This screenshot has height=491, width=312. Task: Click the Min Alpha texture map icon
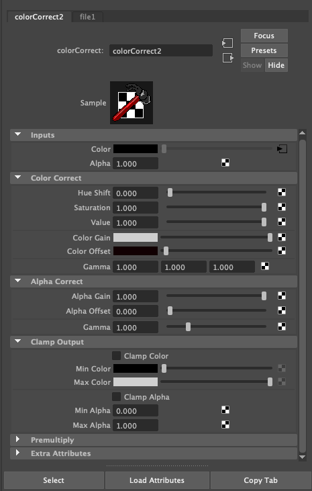pyautogui.click(x=225, y=410)
